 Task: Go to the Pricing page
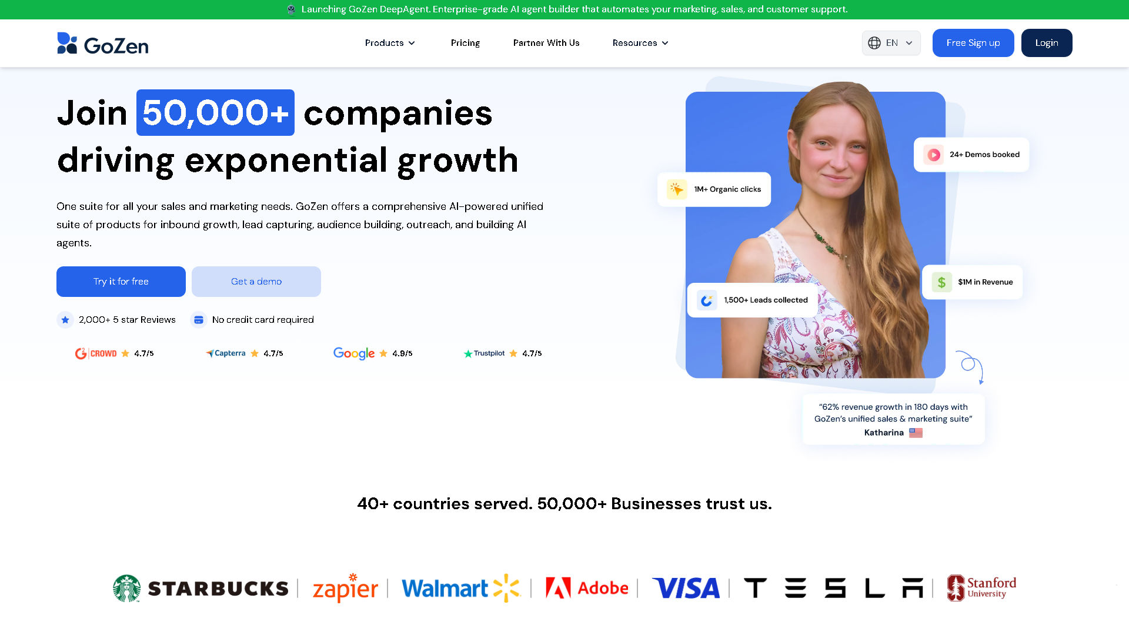click(465, 43)
